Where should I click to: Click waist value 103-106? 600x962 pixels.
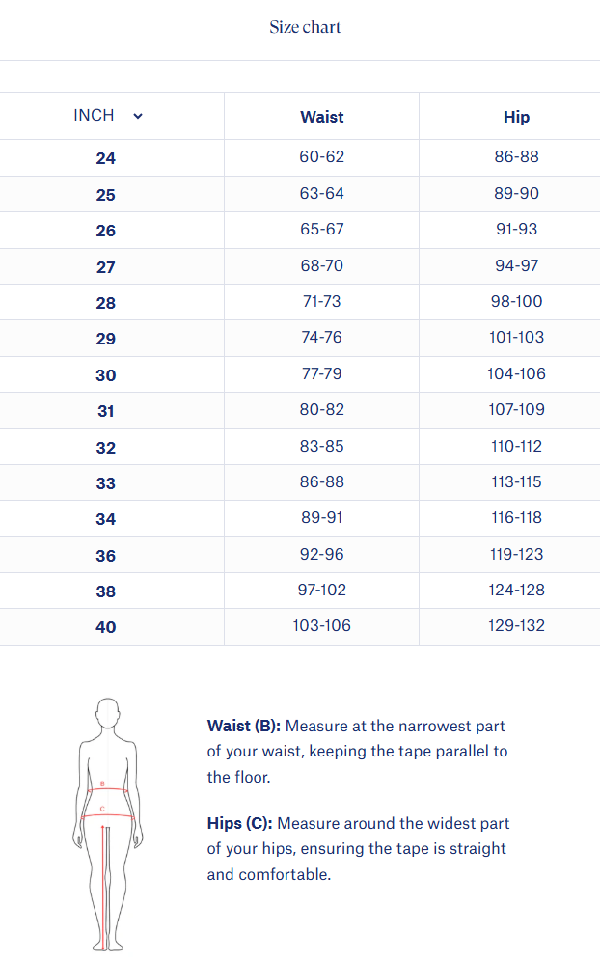pos(321,626)
